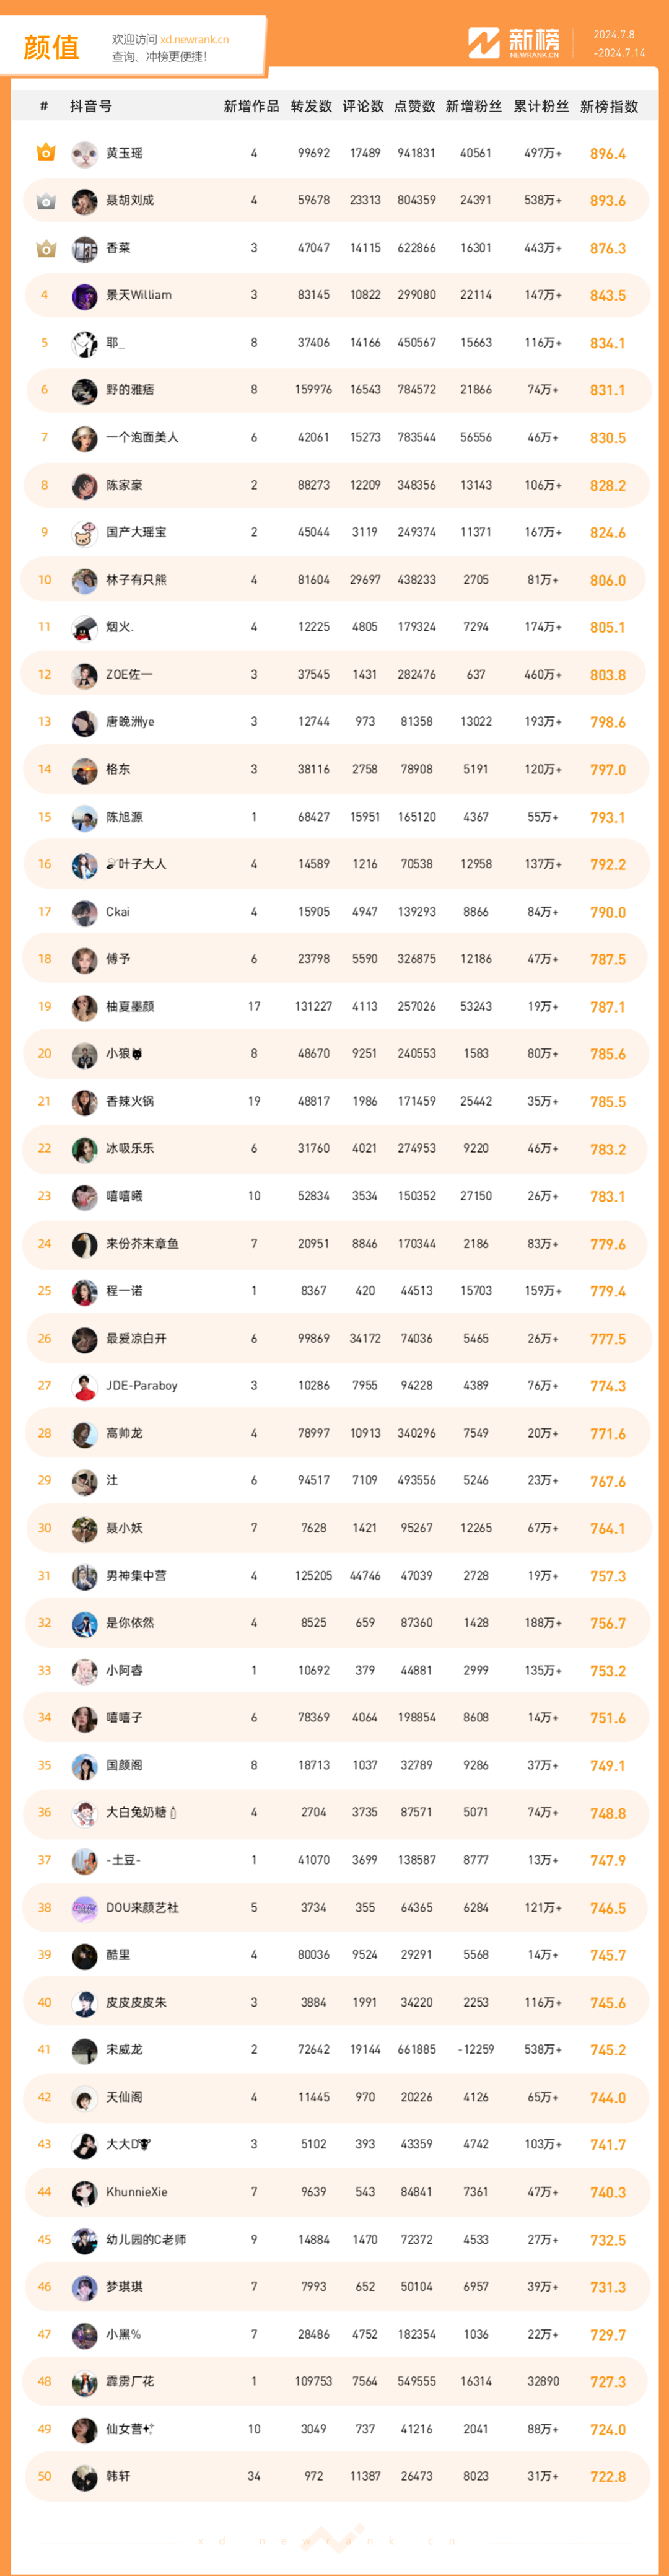Click the bronze crown rank-three icon
669x2576 pixels.
45,248
